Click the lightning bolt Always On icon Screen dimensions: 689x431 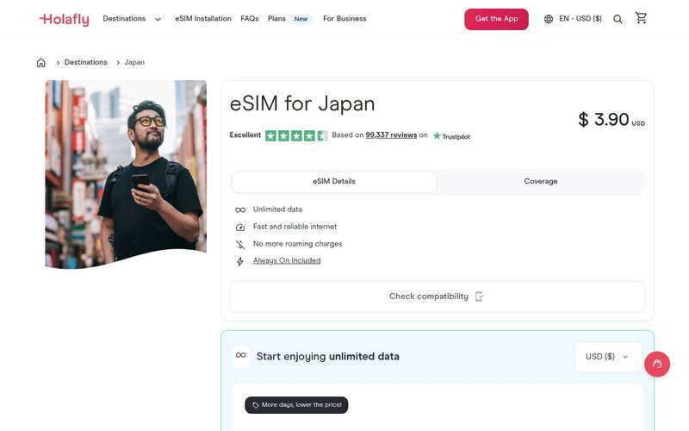240,262
